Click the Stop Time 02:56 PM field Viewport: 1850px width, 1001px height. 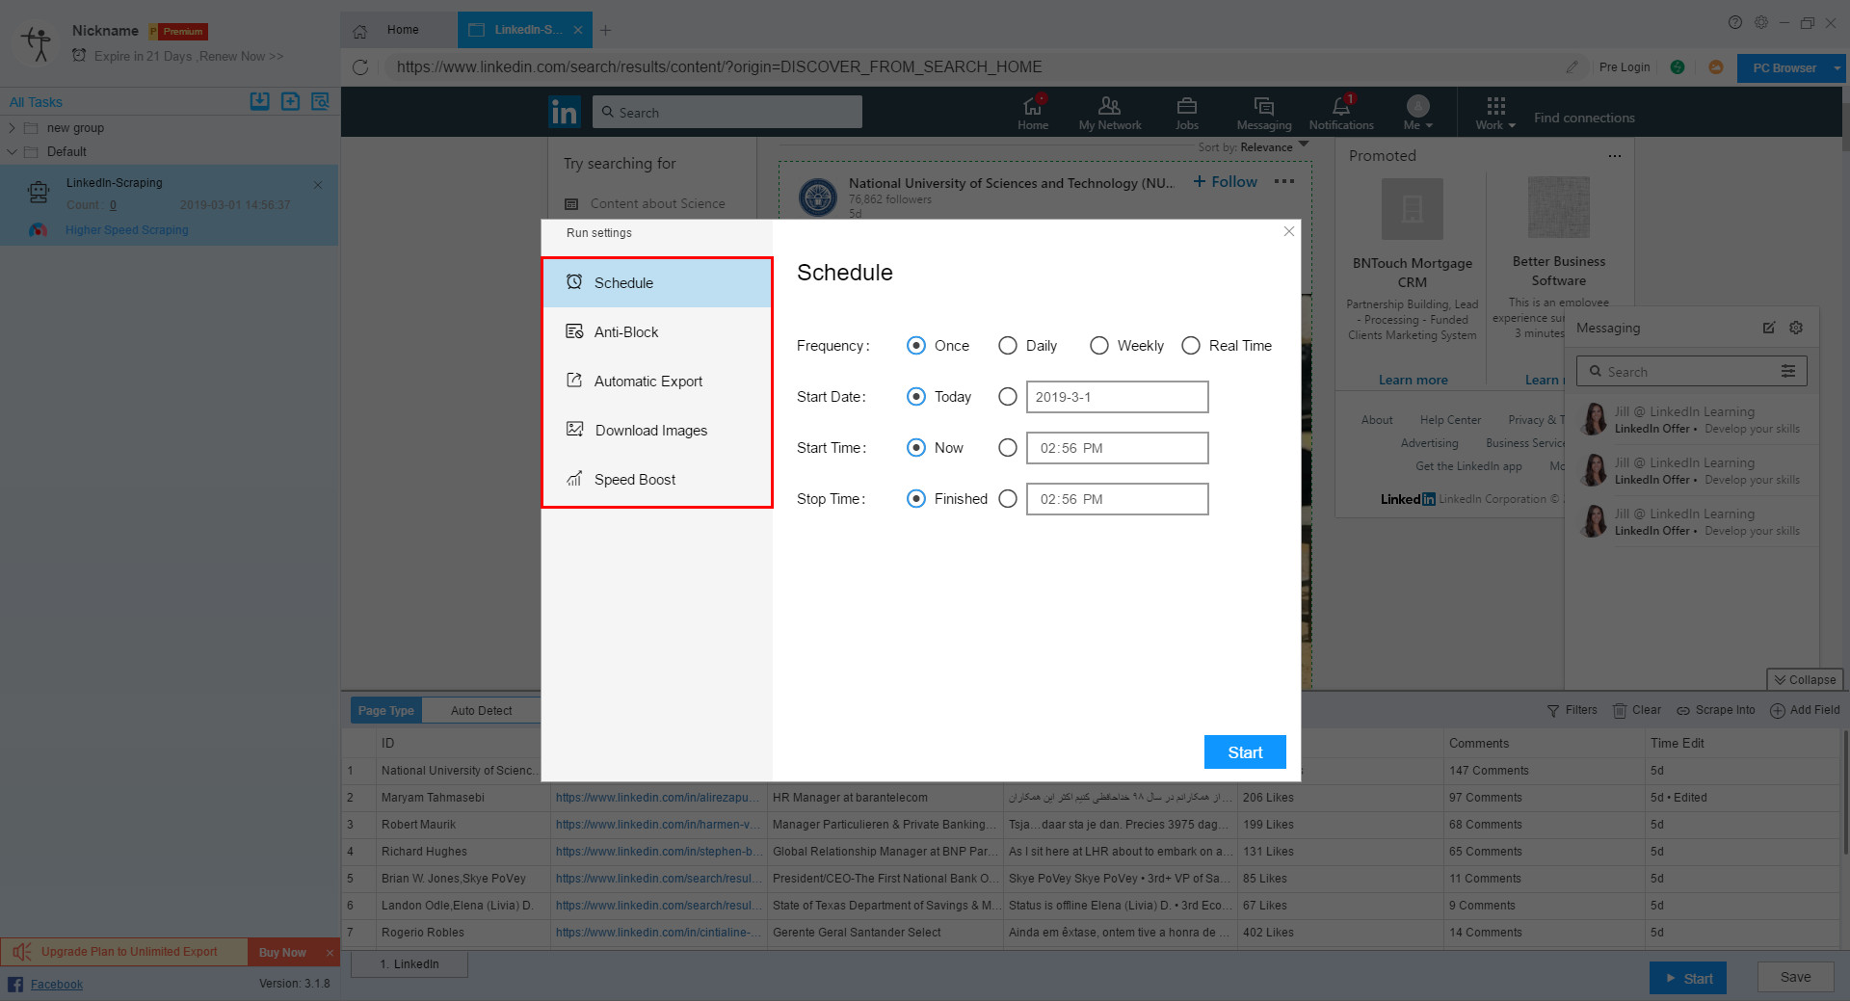pos(1117,499)
